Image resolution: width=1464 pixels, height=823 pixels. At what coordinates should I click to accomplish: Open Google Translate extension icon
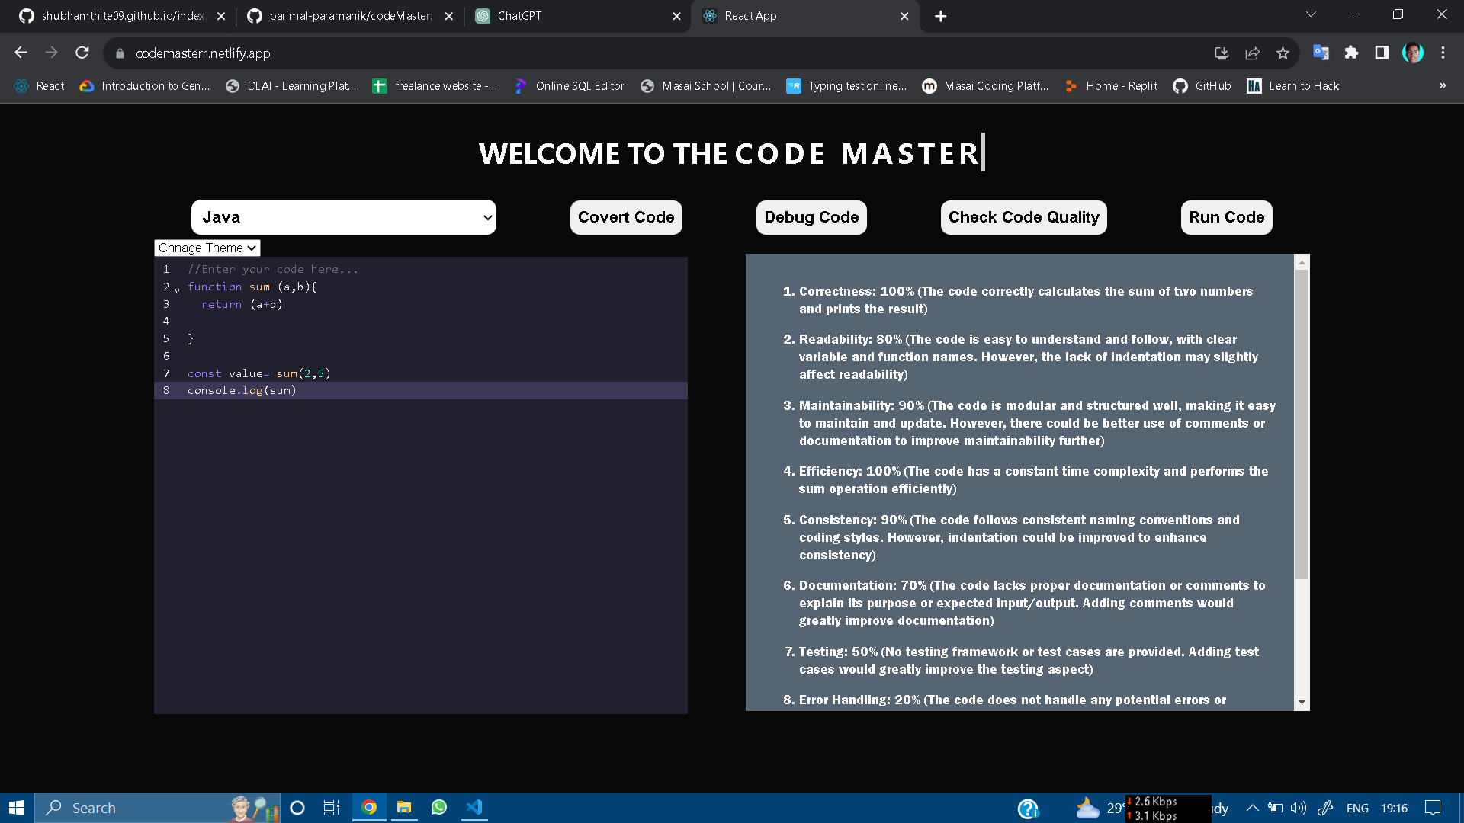(x=1321, y=53)
